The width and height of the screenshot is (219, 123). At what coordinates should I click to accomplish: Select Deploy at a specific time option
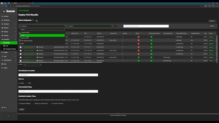34,104
